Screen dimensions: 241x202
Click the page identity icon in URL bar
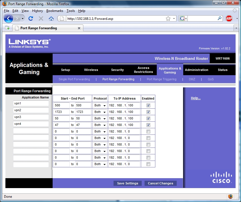click(x=62, y=18)
